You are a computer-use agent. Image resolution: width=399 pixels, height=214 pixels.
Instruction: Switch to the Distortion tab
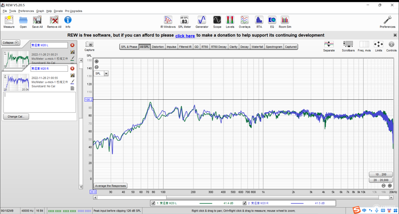point(158,47)
